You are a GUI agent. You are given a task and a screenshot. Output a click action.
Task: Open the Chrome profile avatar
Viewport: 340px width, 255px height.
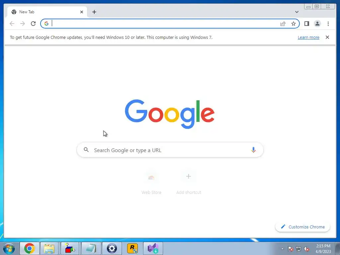[x=317, y=24]
